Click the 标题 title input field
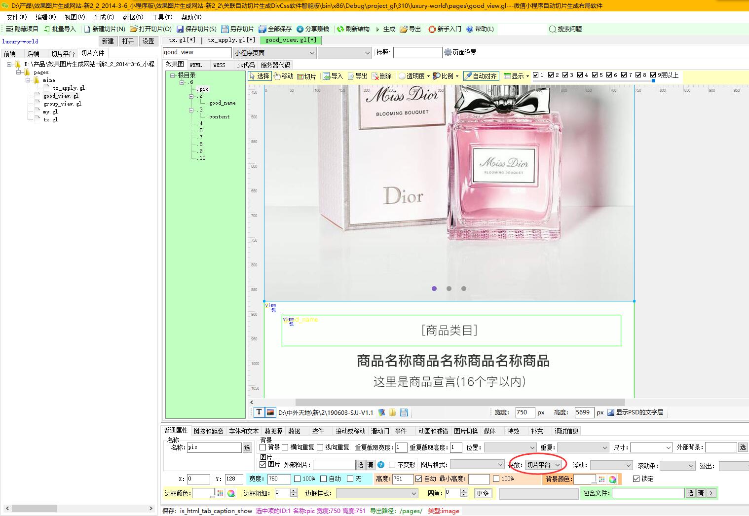Screen dimensions: 749x516 click(417, 52)
